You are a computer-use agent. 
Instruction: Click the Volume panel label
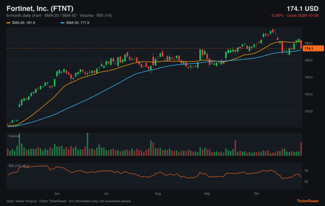coord(14,136)
